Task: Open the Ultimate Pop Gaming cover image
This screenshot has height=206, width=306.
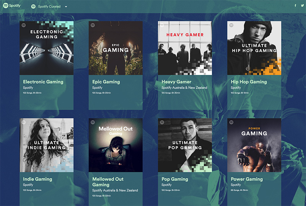Action: (185, 145)
